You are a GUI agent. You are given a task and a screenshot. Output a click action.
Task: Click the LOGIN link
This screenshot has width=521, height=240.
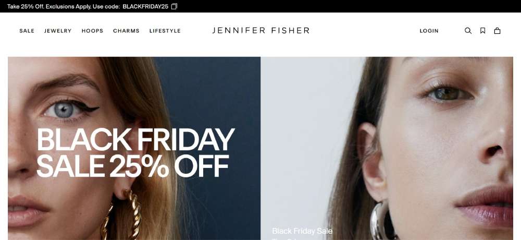(429, 31)
